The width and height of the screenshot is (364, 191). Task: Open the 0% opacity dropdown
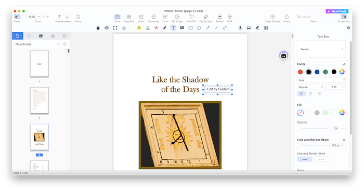point(338,128)
